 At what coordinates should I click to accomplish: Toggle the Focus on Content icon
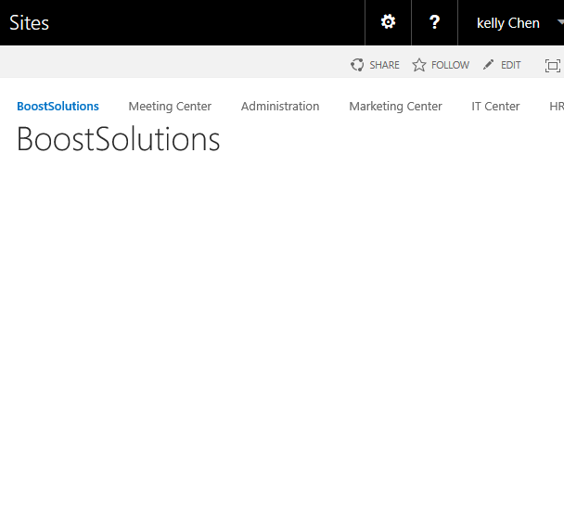[552, 65]
